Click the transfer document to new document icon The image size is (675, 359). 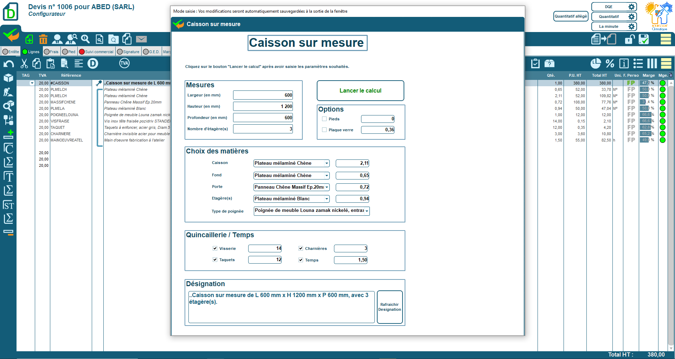(604, 39)
